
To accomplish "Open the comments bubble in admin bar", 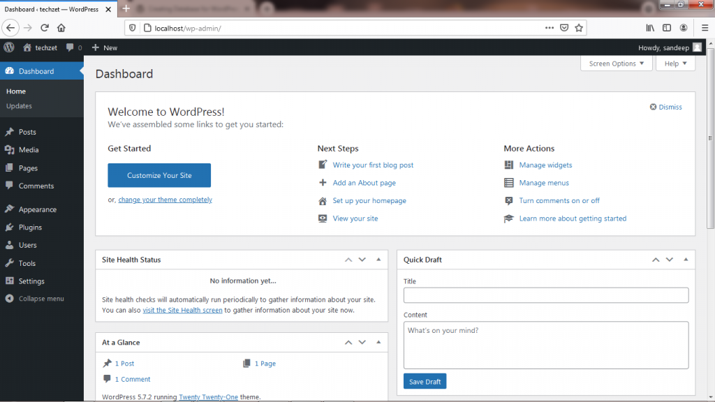I will point(73,47).
